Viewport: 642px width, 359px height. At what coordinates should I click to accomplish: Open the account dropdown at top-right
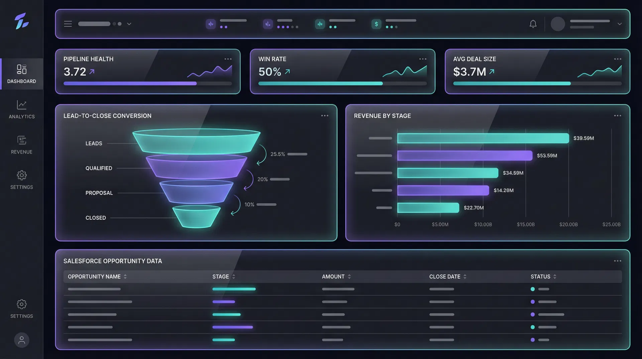pos(620,24)
